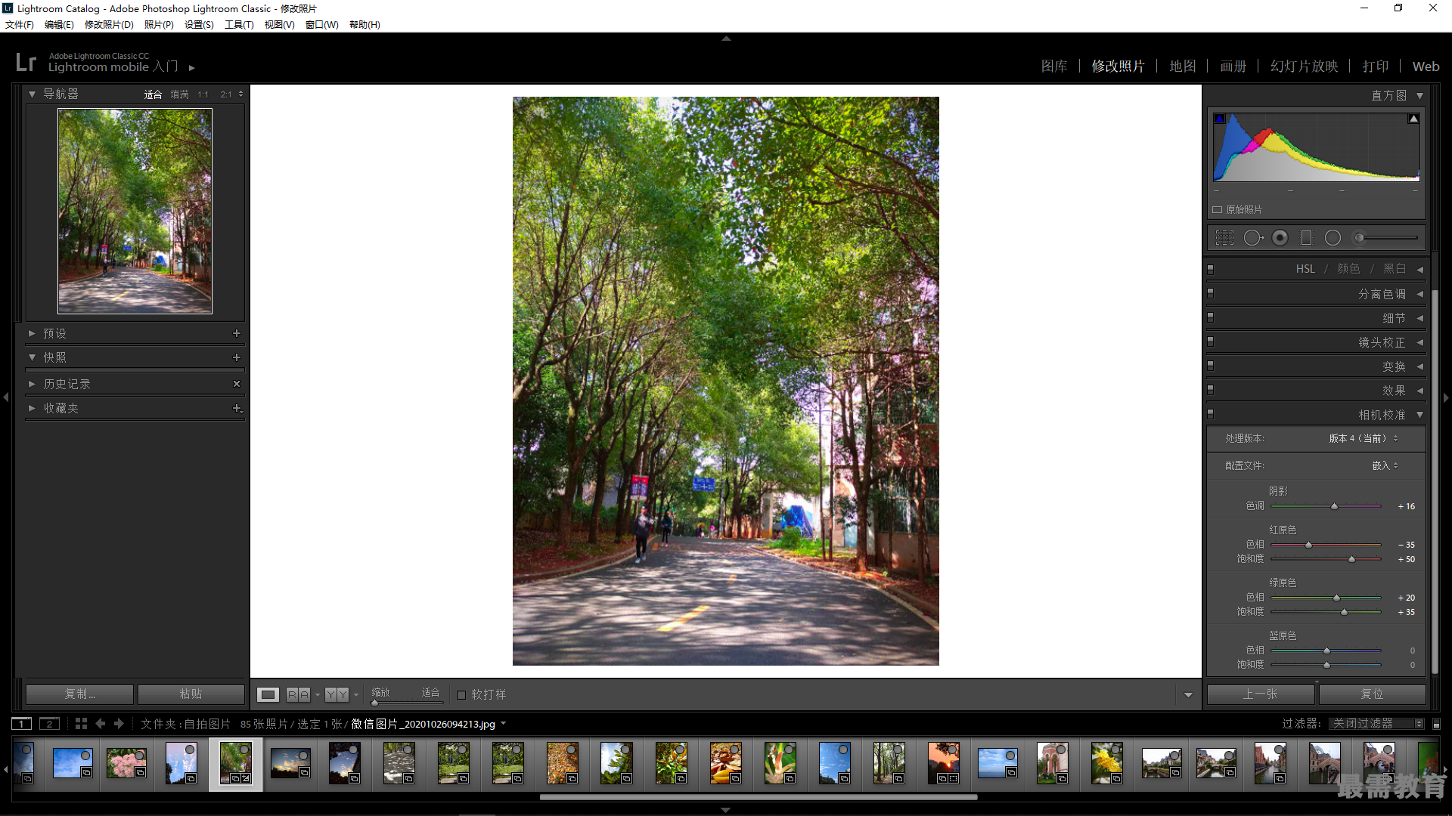Image resolution: width=1452 pixels, height=816 pixels.
Task: Click the right panel vertical scrollbar
Action: [1435, 484]
